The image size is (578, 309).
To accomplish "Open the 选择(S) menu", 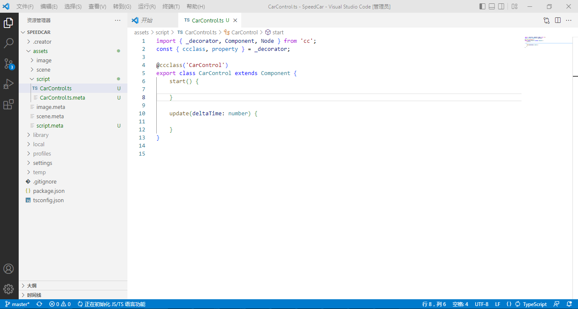I will tap(73, 6).
